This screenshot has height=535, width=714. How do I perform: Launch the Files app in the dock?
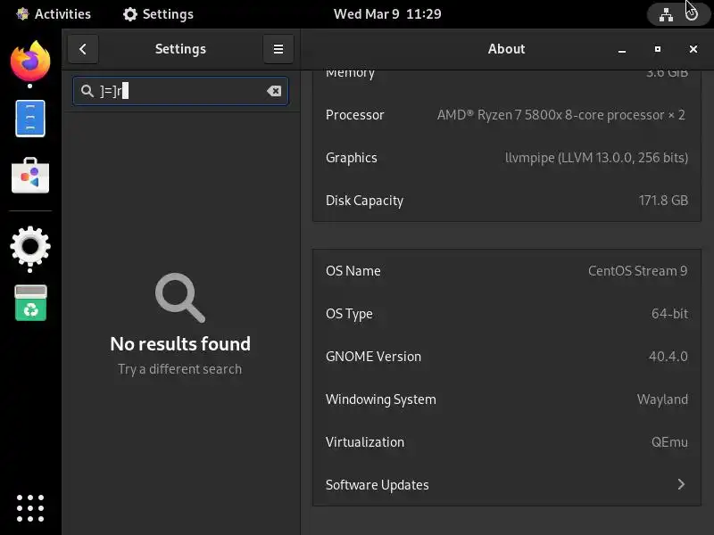pyautogui.click(x=30, y=119)
